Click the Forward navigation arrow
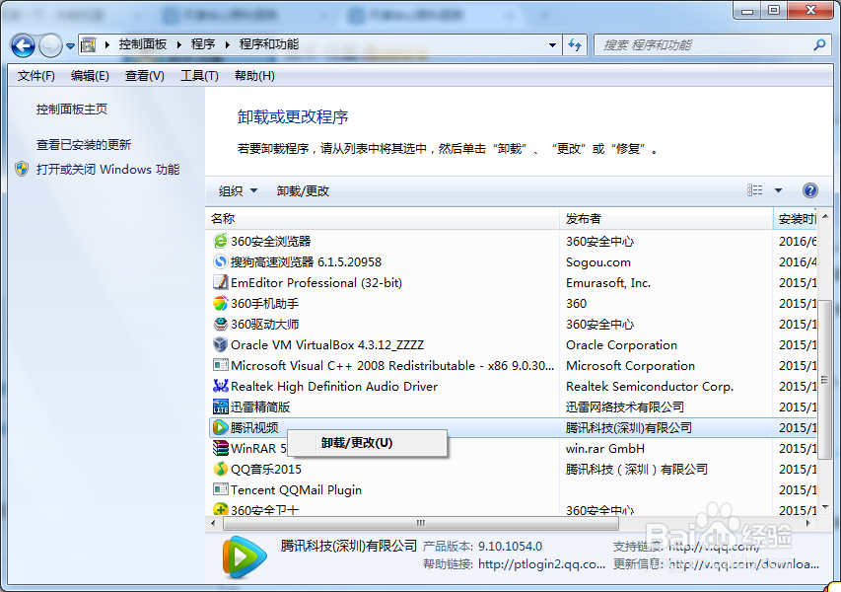The height and width of the screenshot is (592, 841). pyautogui.click(x=51, y=45)
